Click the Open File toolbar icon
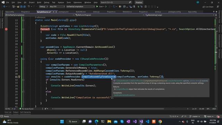 click(18, 7)
